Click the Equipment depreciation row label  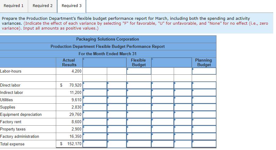(21, 114)
